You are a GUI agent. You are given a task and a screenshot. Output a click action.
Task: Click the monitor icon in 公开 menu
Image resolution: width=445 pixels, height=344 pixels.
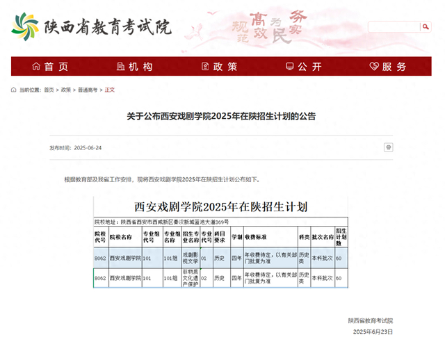click(x=290, y=66)
